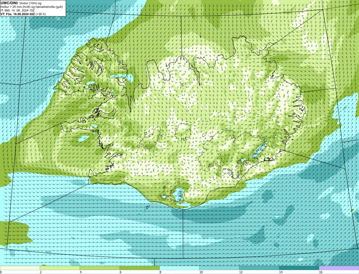Click the legend scale label "14"
This screenshot has width=359, height=274.
pyautogui.click(x=281, y=272)
